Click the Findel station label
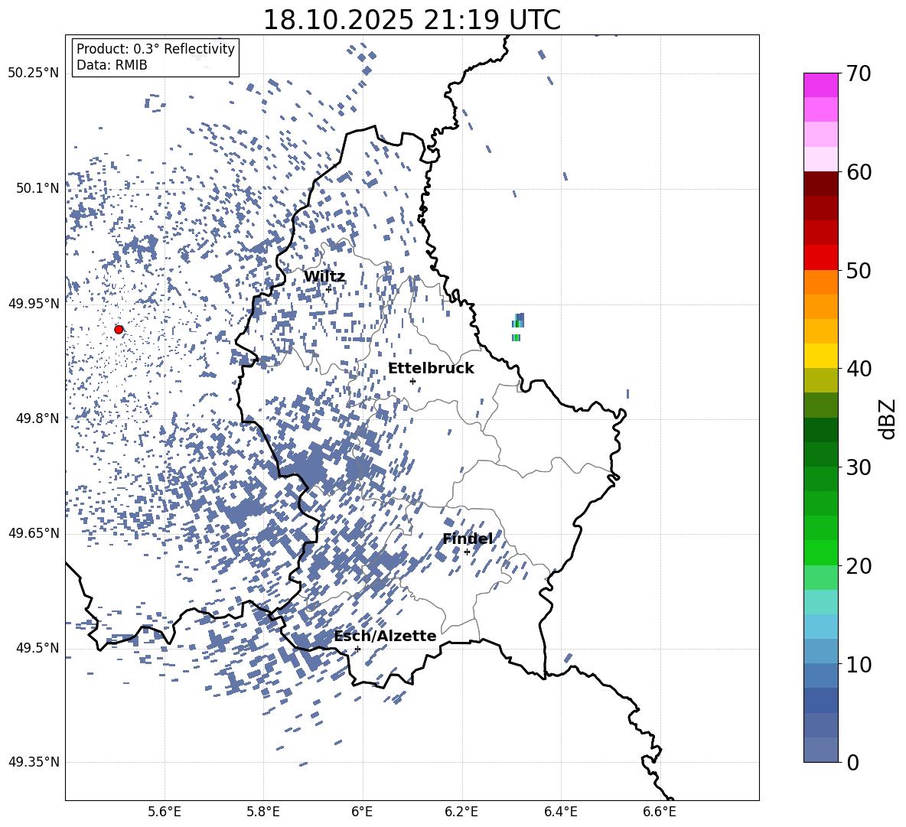Screen dimensions: 906x827 pyautogui.click(x=468, y=539)
